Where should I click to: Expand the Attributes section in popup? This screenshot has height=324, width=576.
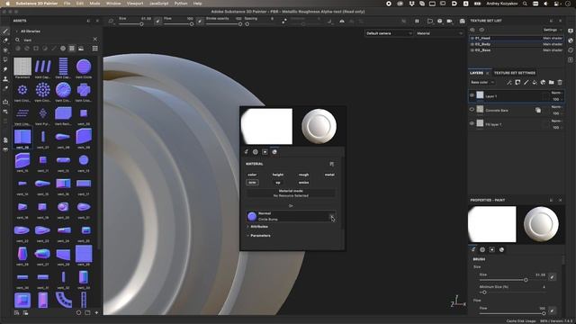[256, 227]
